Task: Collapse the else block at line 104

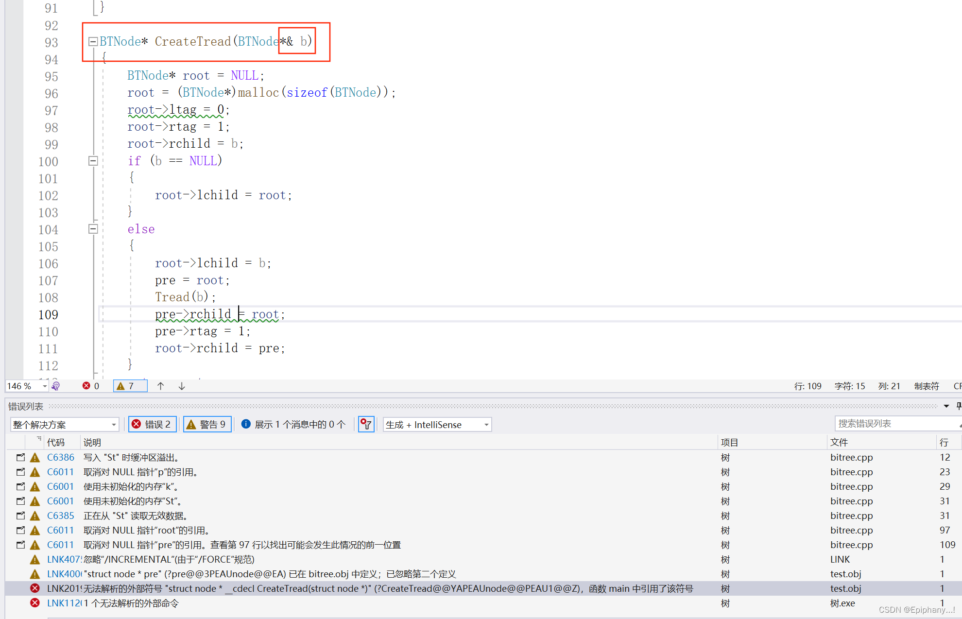Action: (x=93, y=229)
